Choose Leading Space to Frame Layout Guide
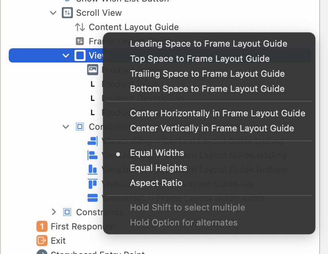The image size is (328, 254). (208, 44)
